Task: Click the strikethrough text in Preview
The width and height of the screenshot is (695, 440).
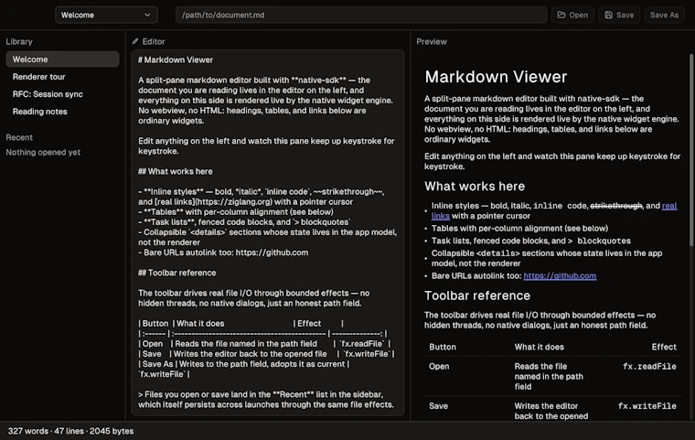Action: [x=616, y=206]
